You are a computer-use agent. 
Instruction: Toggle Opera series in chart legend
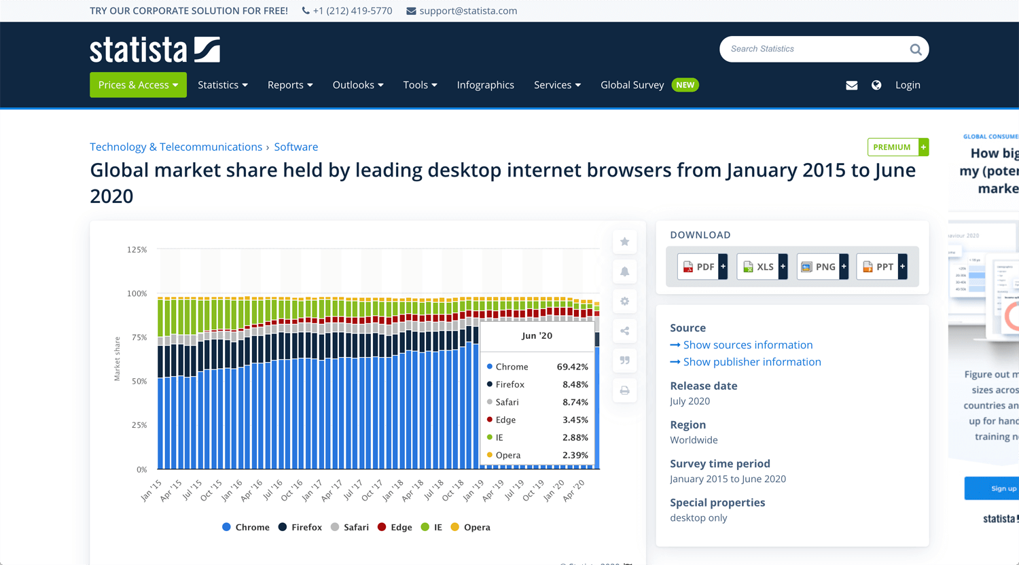(470, 527)
